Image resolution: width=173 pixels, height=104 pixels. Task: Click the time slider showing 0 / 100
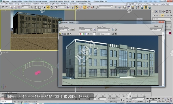coord(10,93)
